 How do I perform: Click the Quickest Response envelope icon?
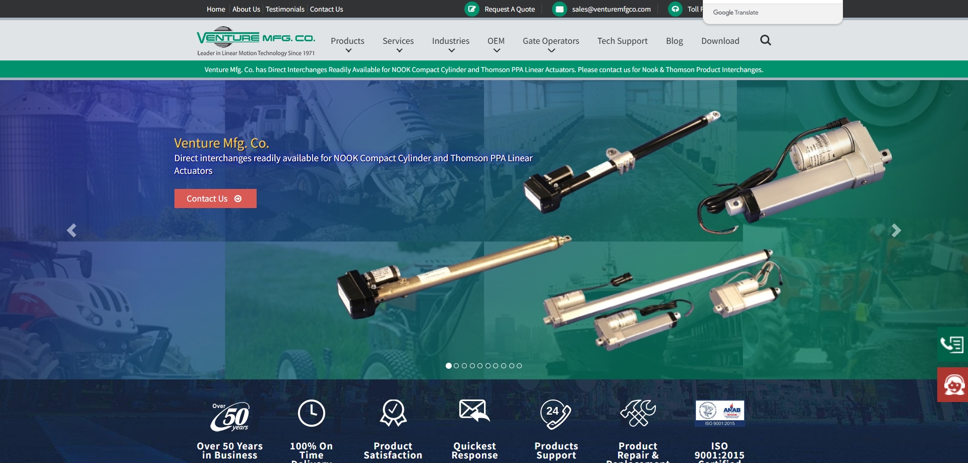coord(474,411)
